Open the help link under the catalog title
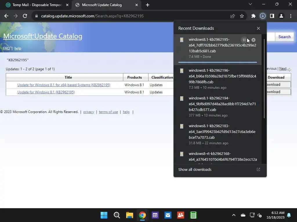 (18, 48)
